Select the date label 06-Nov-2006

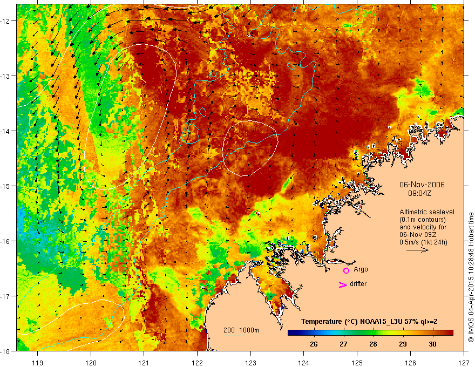pos(422,185)
